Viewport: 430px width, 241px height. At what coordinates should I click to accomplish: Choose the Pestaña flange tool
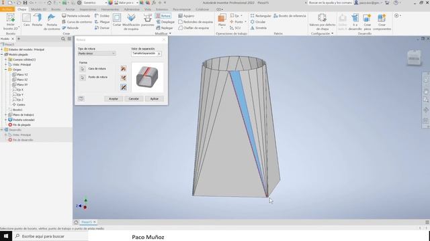[38, 20]
